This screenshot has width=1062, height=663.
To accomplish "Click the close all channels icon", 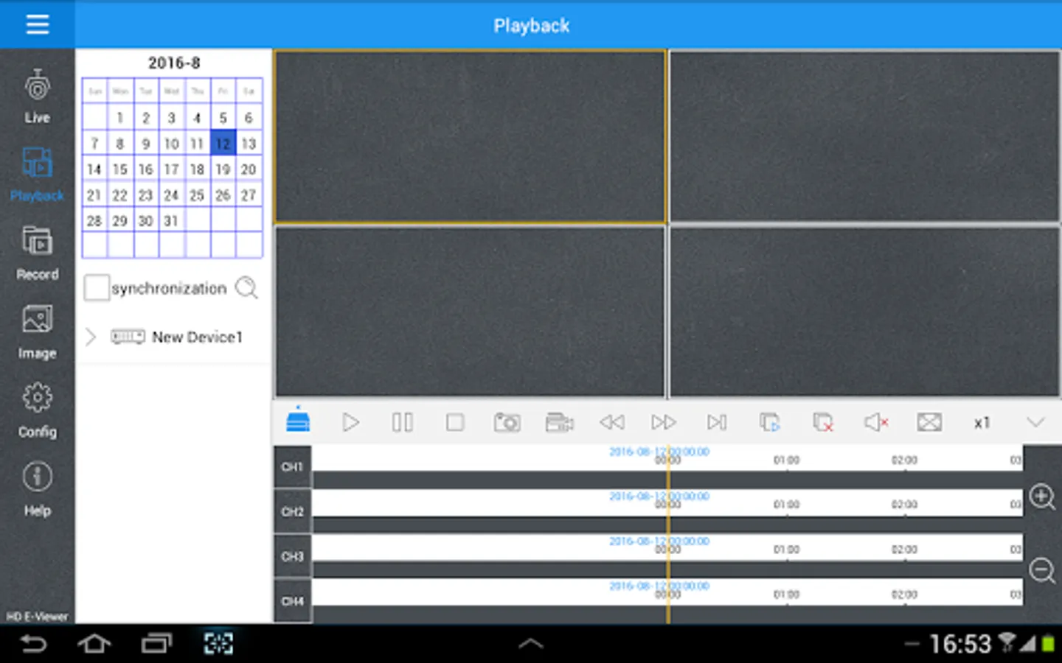I will tap(823, 422).
